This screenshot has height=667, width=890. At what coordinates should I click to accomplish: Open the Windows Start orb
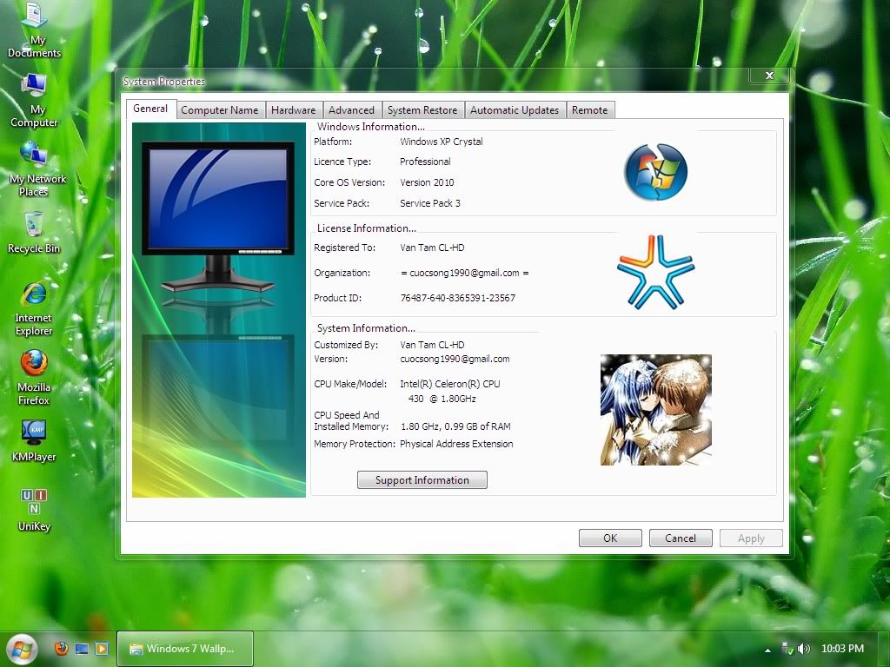22,648
